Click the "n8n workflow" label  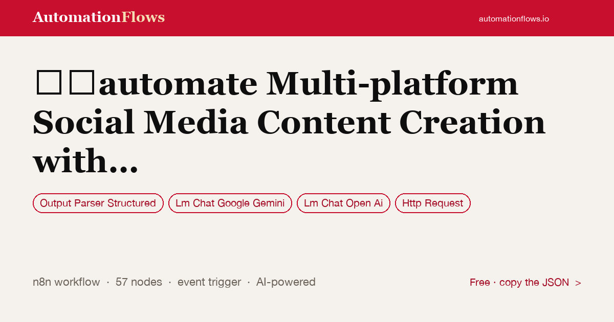pos(67,282)
